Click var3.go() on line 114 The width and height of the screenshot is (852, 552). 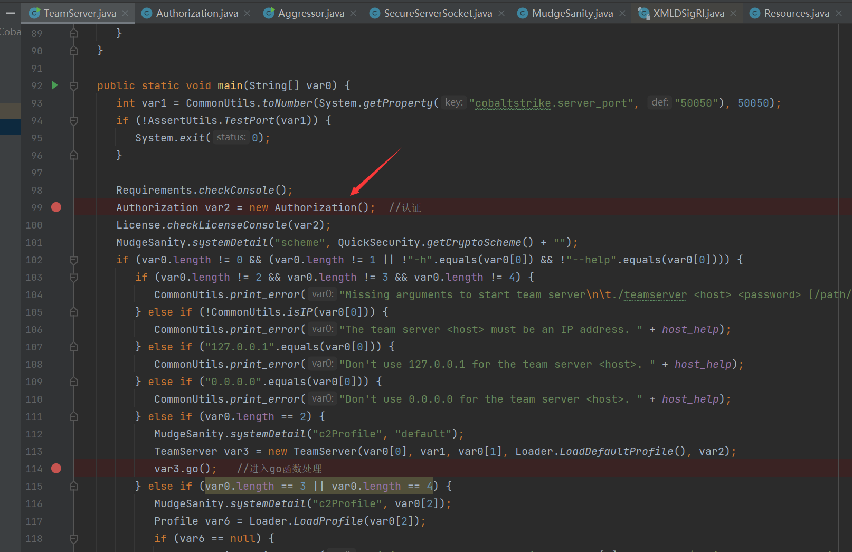[182, 469]
